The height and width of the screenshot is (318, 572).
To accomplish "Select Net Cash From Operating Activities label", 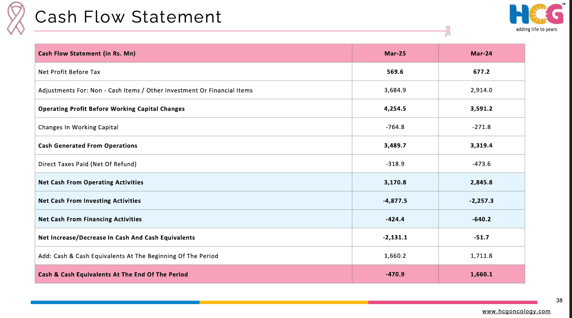I will 91,182.
